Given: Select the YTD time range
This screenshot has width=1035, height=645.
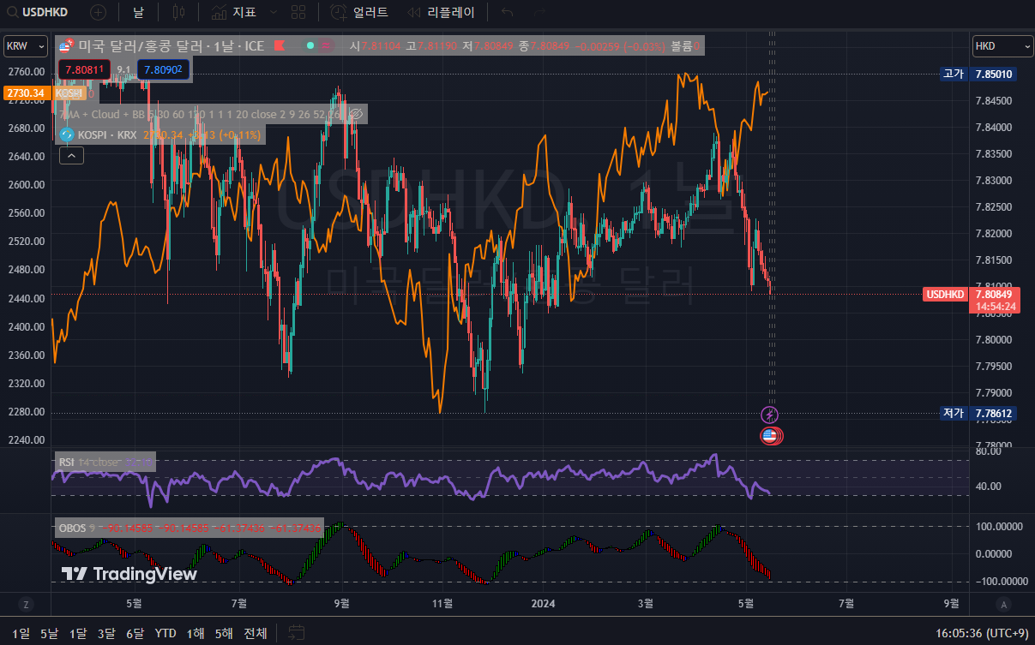Looking at the screenshot, I should coord(165,633).
